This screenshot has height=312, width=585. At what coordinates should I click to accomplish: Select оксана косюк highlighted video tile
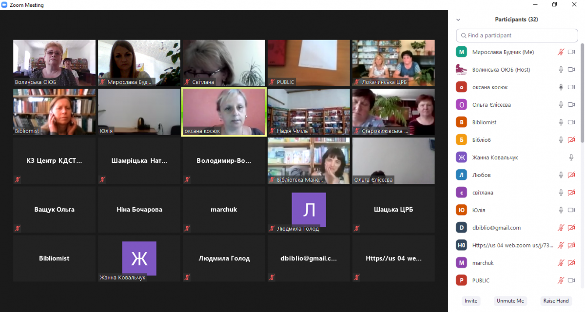click(224, 112)
